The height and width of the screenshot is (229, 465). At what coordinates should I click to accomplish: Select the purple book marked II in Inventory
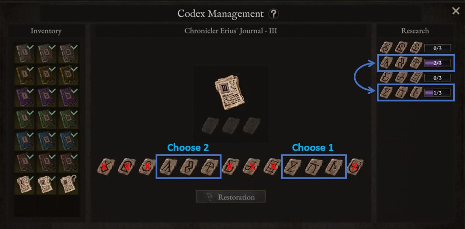pyautogui.click(x=47, y=97)
